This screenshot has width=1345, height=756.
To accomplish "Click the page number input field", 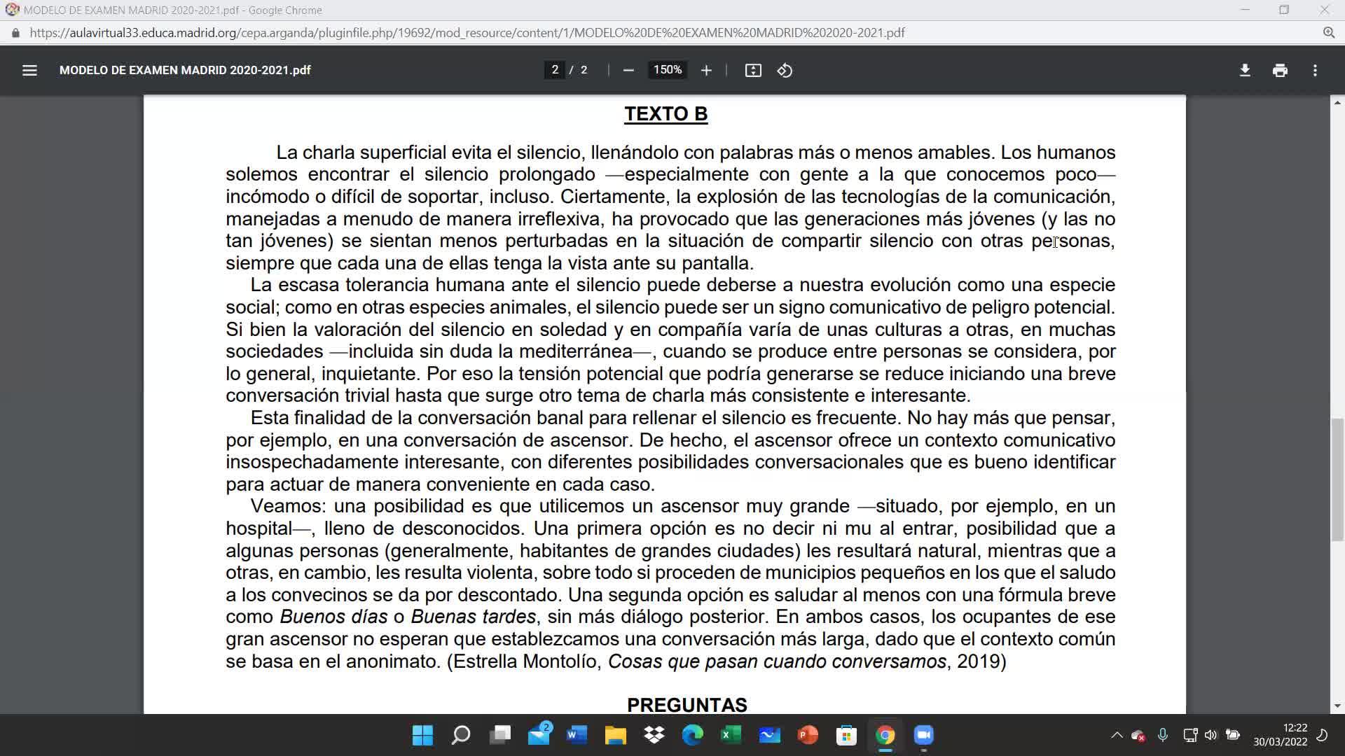I will click(555, 70).
